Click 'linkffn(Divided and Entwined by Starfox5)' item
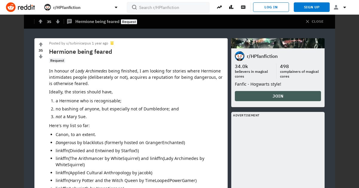 97,151
